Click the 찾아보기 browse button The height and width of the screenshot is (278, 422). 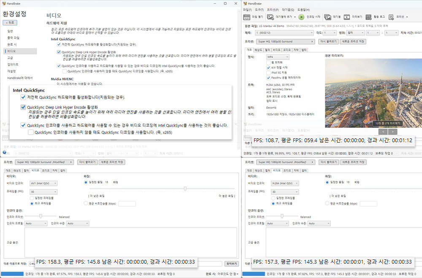(x=231, y=264)
